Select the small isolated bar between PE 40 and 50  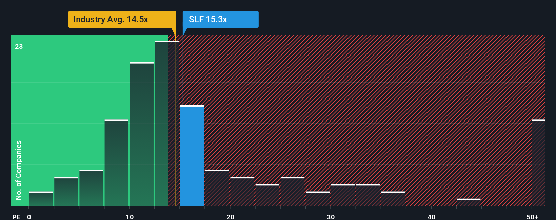(469, 202)
